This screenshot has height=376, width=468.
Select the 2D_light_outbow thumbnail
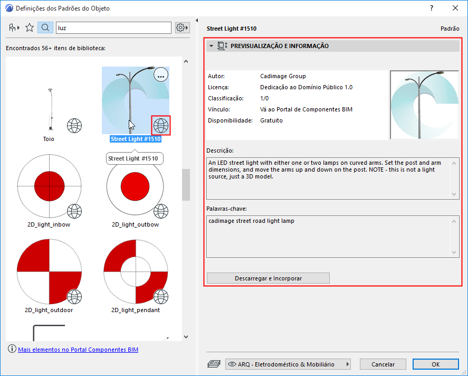(135, 186)
